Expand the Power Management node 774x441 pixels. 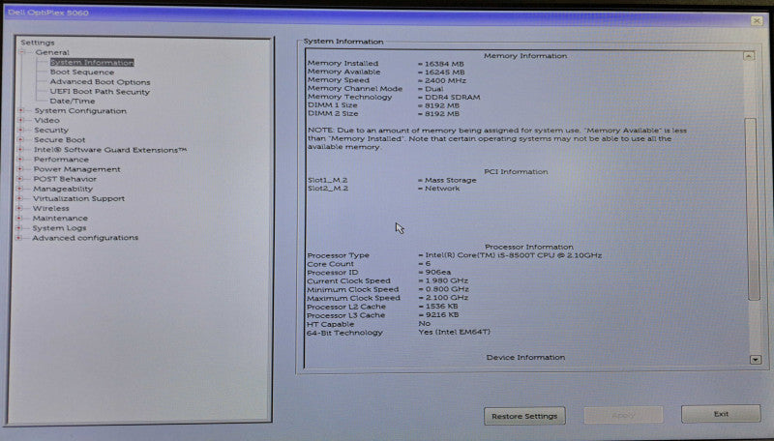(x=20, y=169)
